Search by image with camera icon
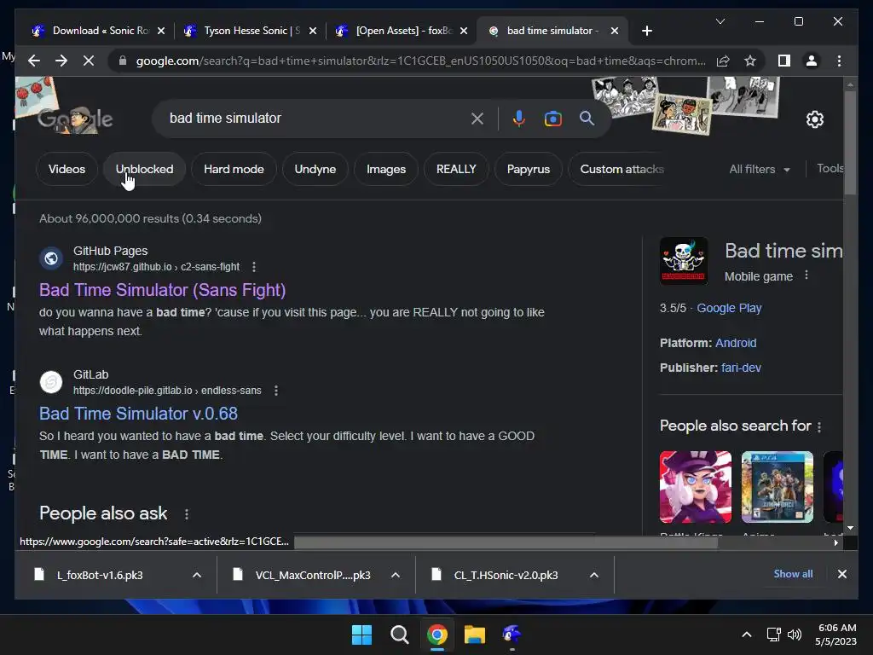The width and height of the screenshot is (873, 655). [552, 118]
